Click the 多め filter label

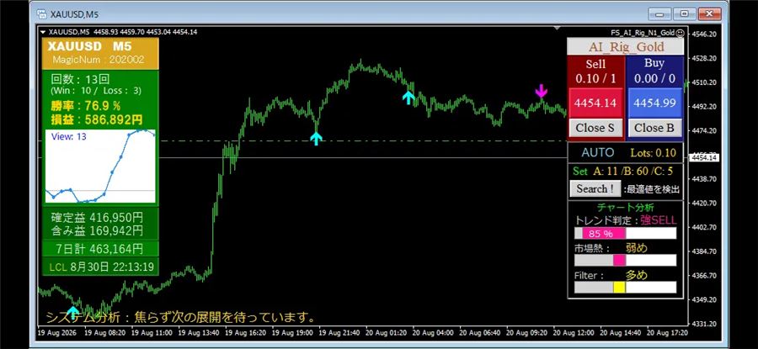coord(636,275)
